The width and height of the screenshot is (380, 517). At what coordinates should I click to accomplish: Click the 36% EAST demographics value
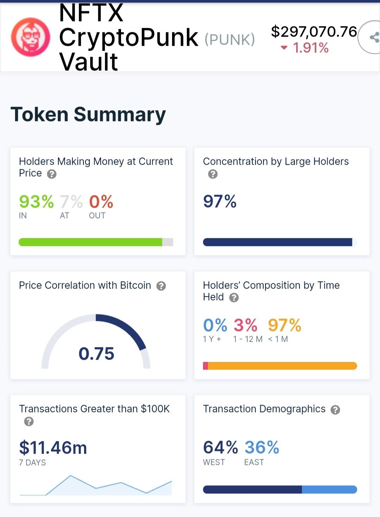[262, 448]
